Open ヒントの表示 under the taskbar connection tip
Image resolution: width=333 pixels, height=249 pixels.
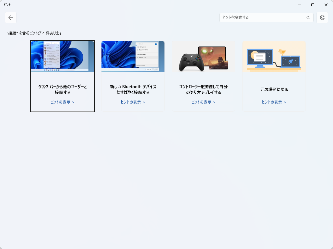62,102
